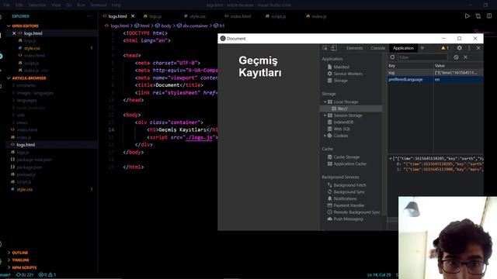
Task: Select the file:// entry under Local Storage
Action: tap(342, 108)
